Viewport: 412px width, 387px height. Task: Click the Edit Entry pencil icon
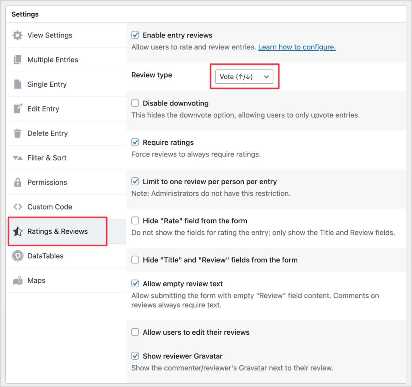pyautogui.click(x=18, y=109)
